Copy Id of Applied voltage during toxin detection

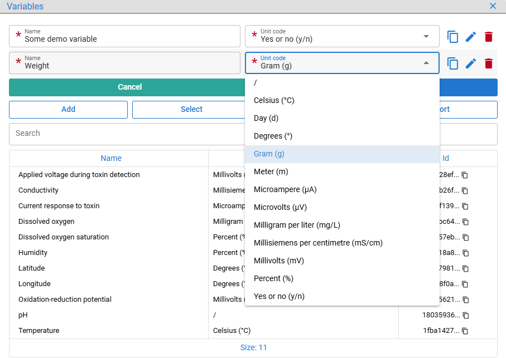pos(465,175)
